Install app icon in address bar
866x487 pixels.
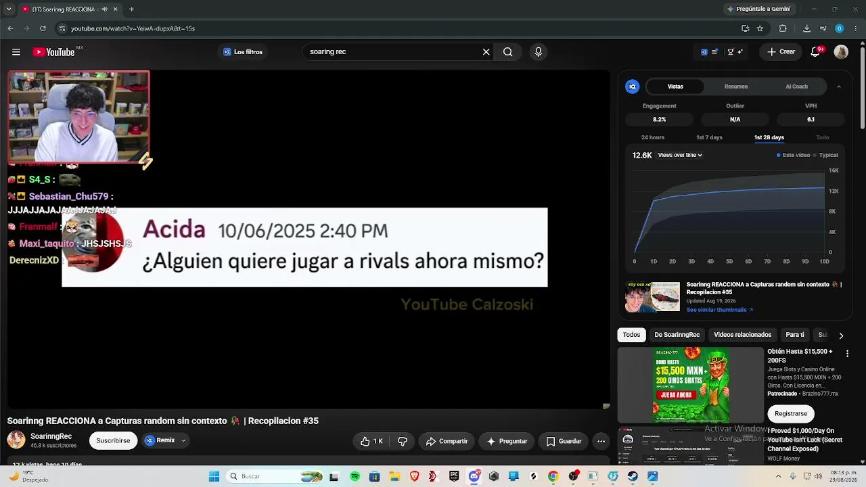[x=745, y=28]
